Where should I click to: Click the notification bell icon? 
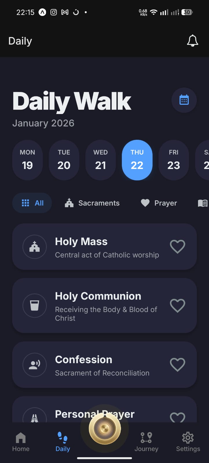(x=193, y=41)
